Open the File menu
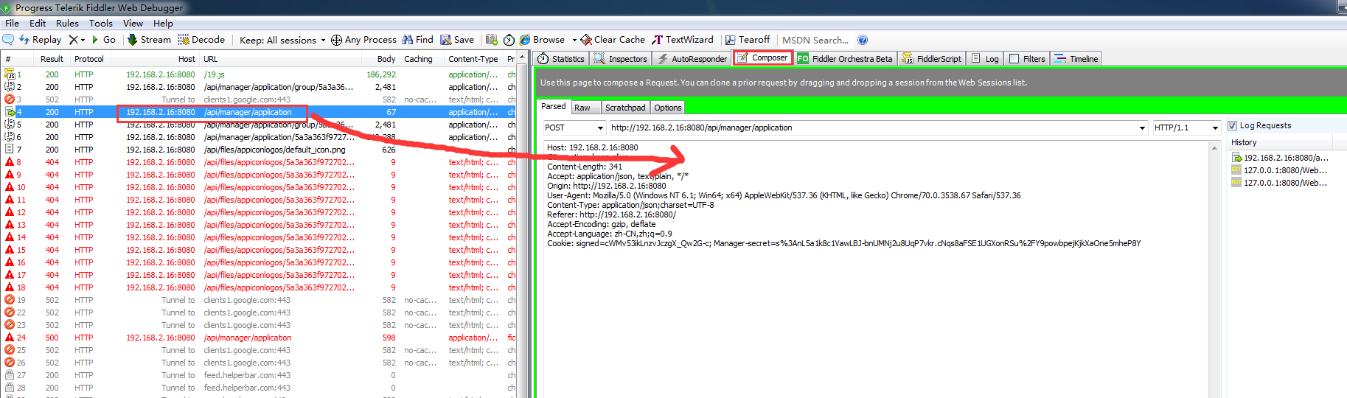The image size is (1347, 398). click(x=13, y=24)
